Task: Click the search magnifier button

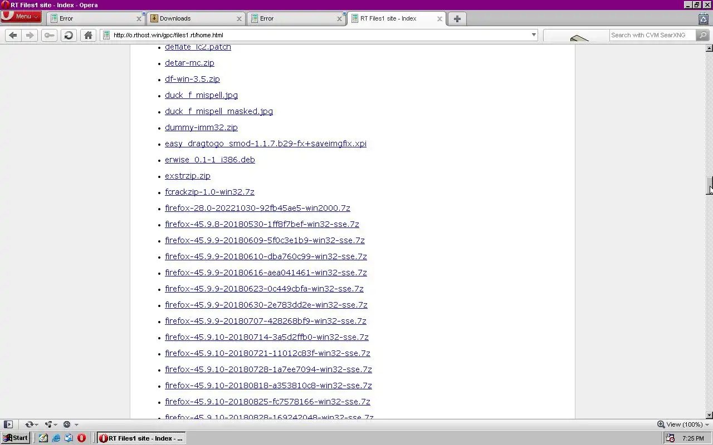Action: pos(702,35)
